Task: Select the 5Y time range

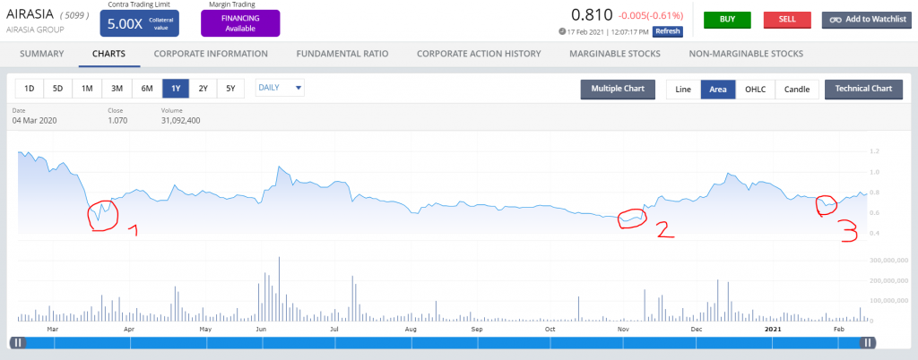Action: pos(230,89)
